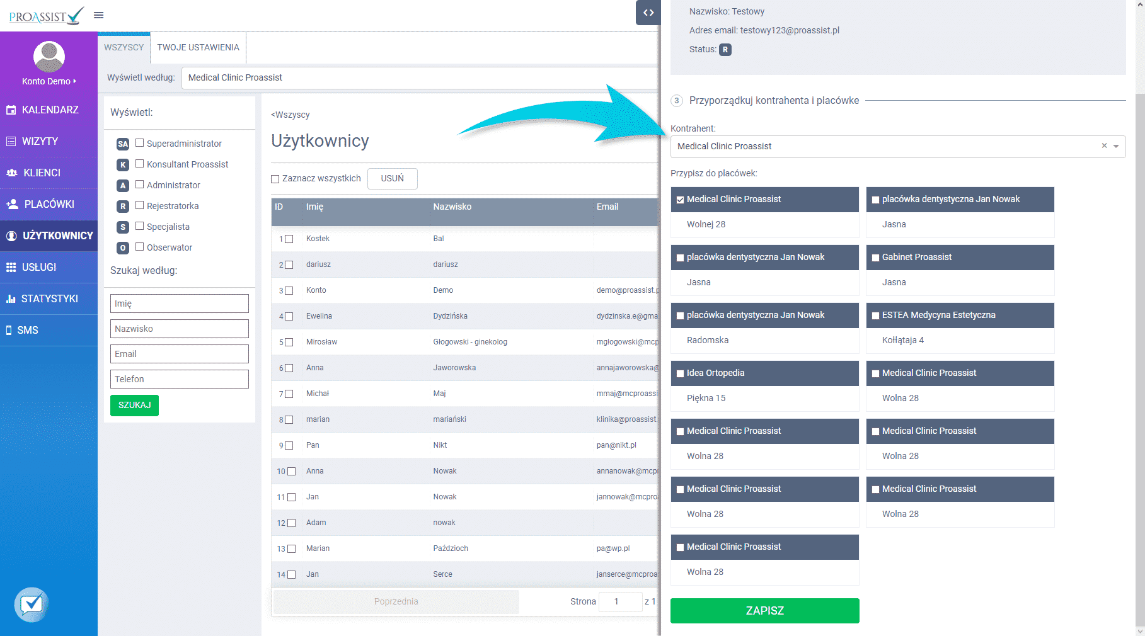
Task: Click the A Administrator badge
Action: pos(123,186)
